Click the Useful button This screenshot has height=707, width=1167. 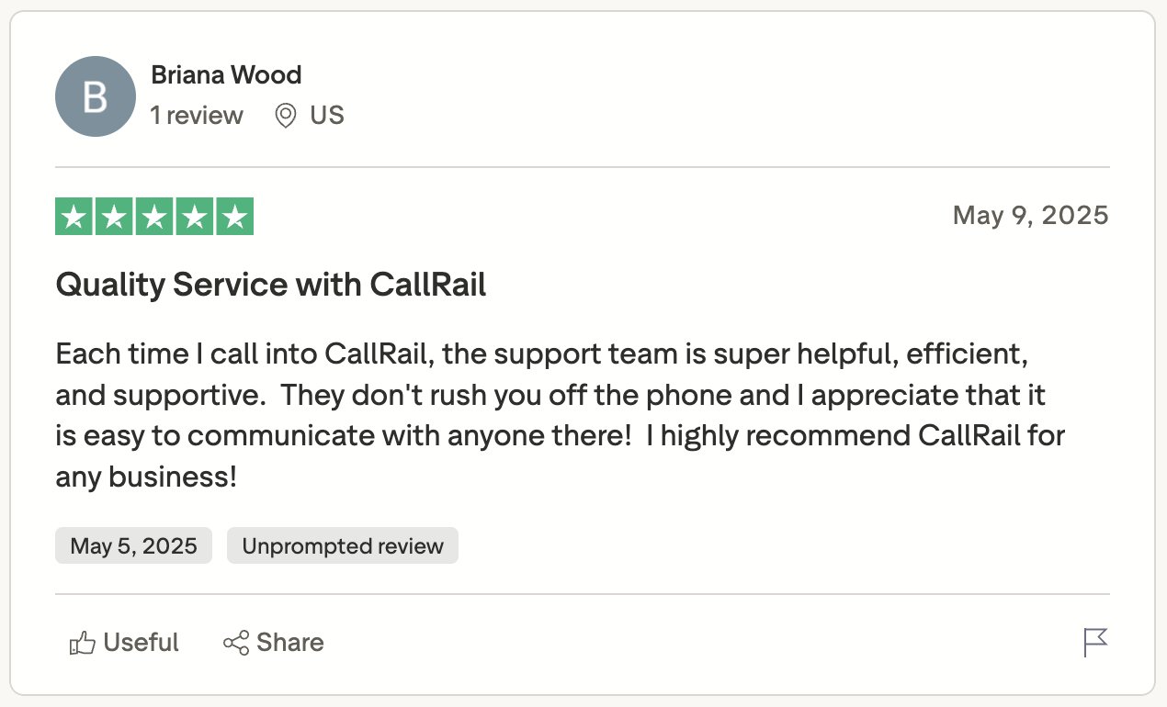123,642
